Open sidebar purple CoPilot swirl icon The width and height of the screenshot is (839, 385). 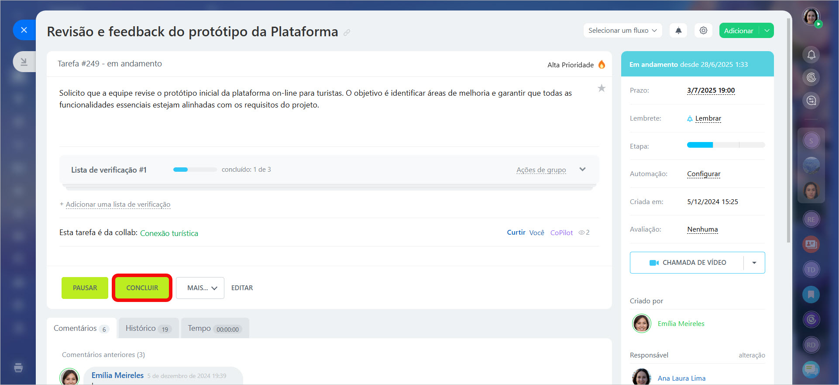(x=811, y=319)
